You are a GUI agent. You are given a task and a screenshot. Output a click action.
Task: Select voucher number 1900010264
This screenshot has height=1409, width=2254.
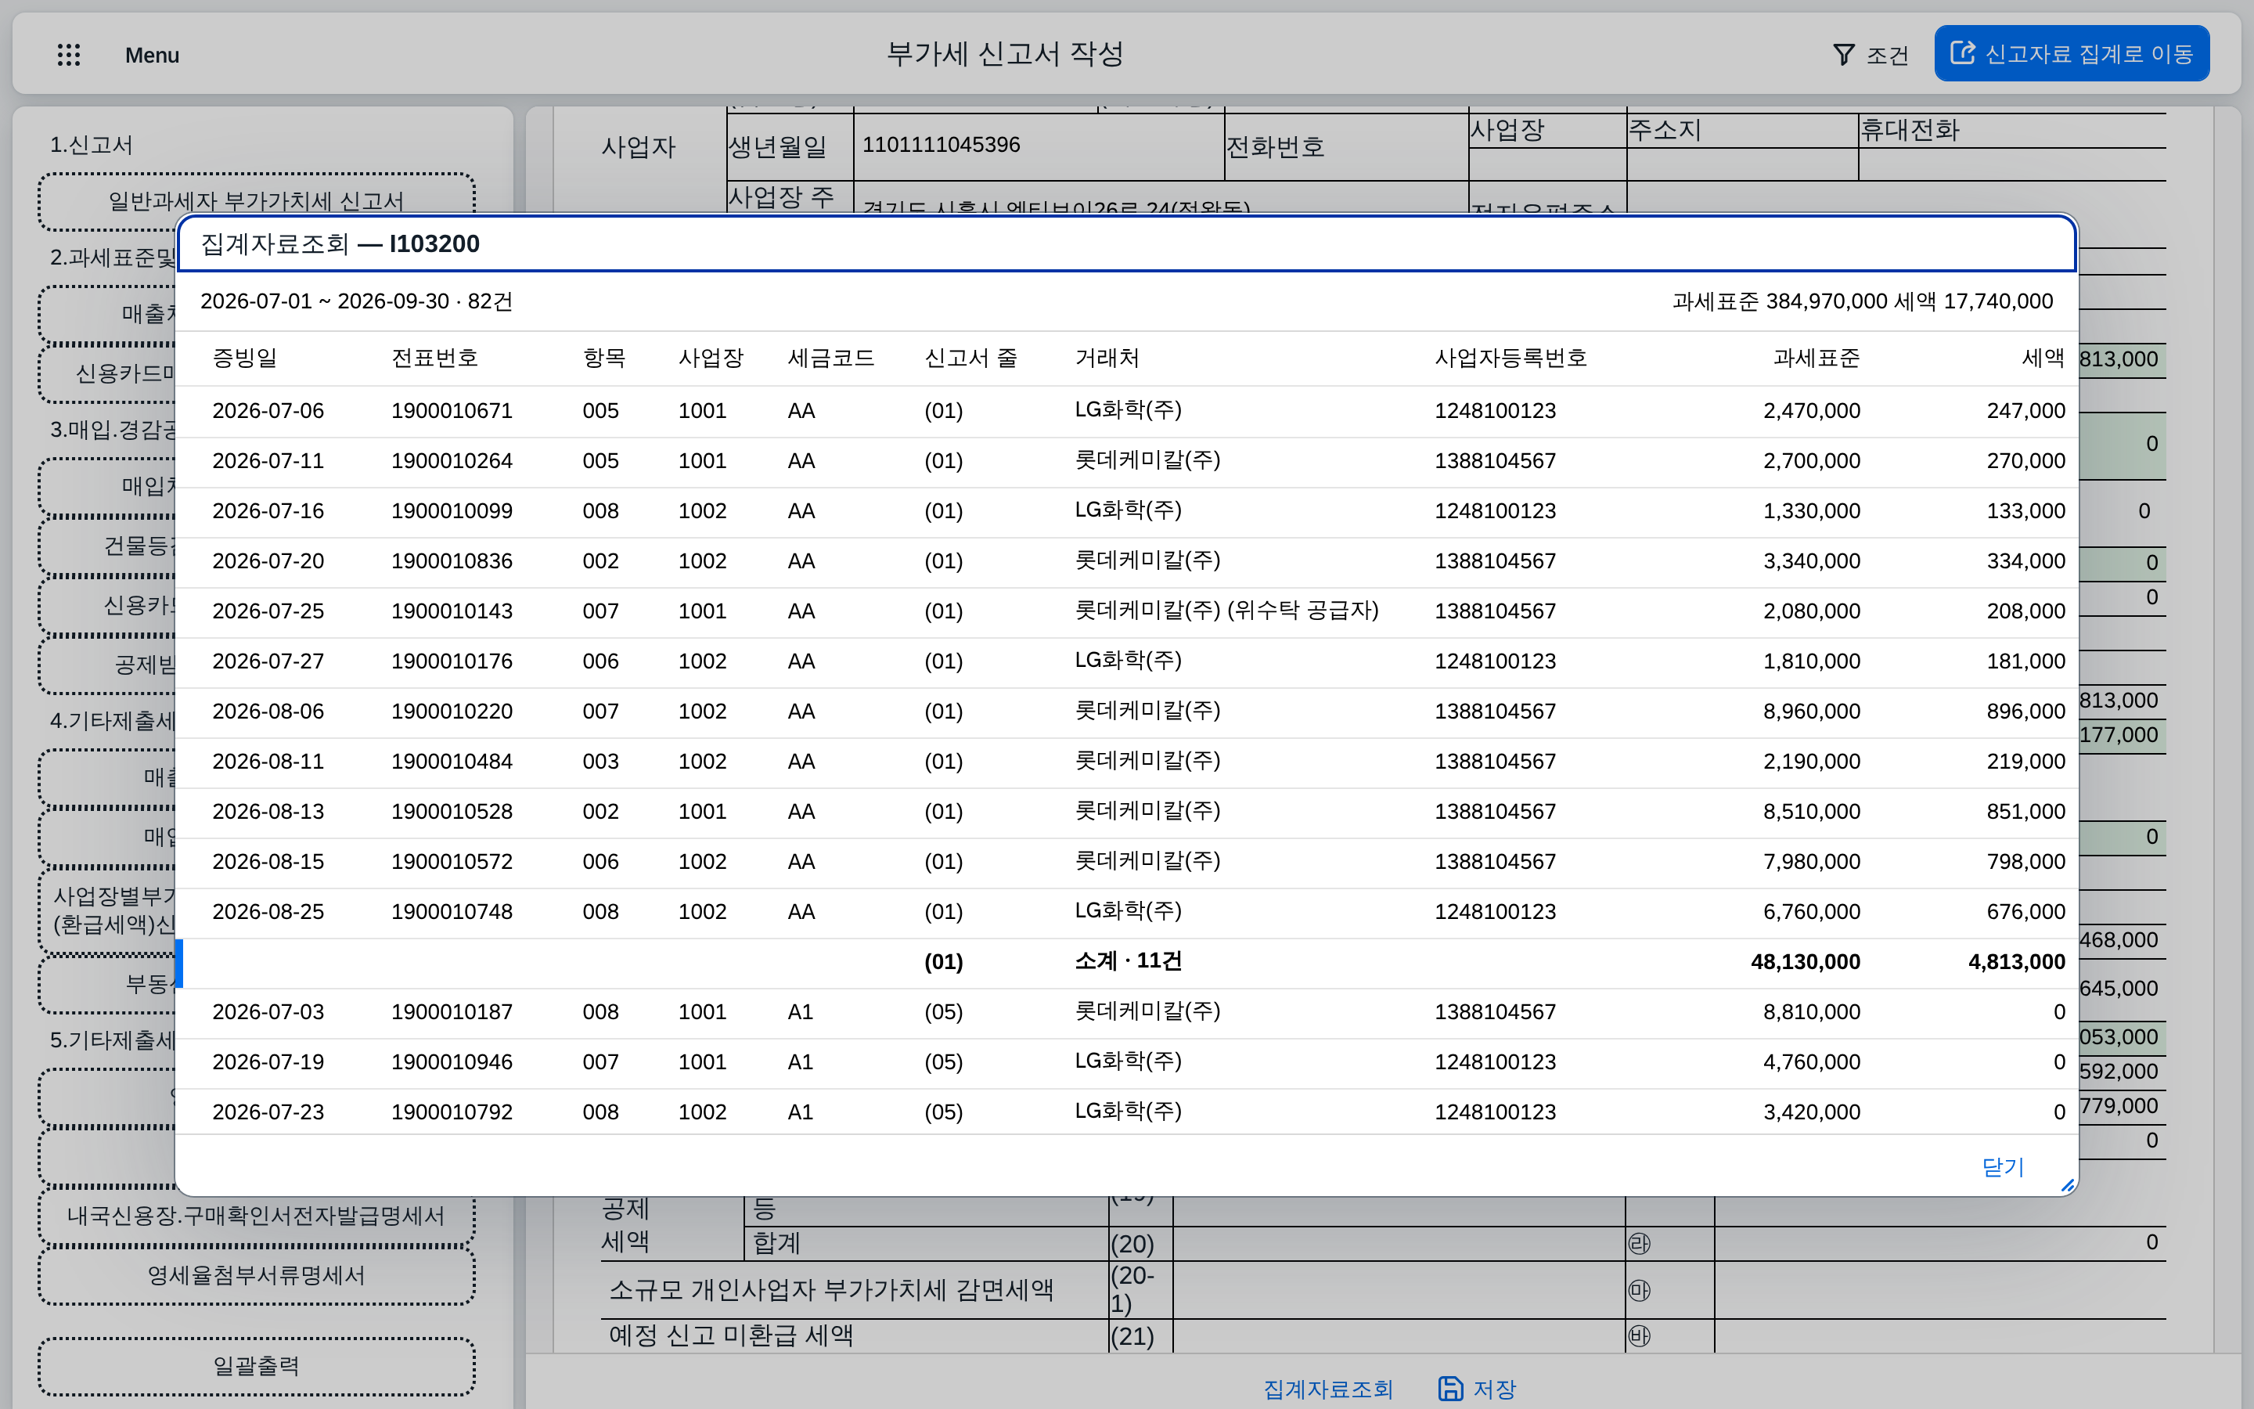(x=452, y=461)
